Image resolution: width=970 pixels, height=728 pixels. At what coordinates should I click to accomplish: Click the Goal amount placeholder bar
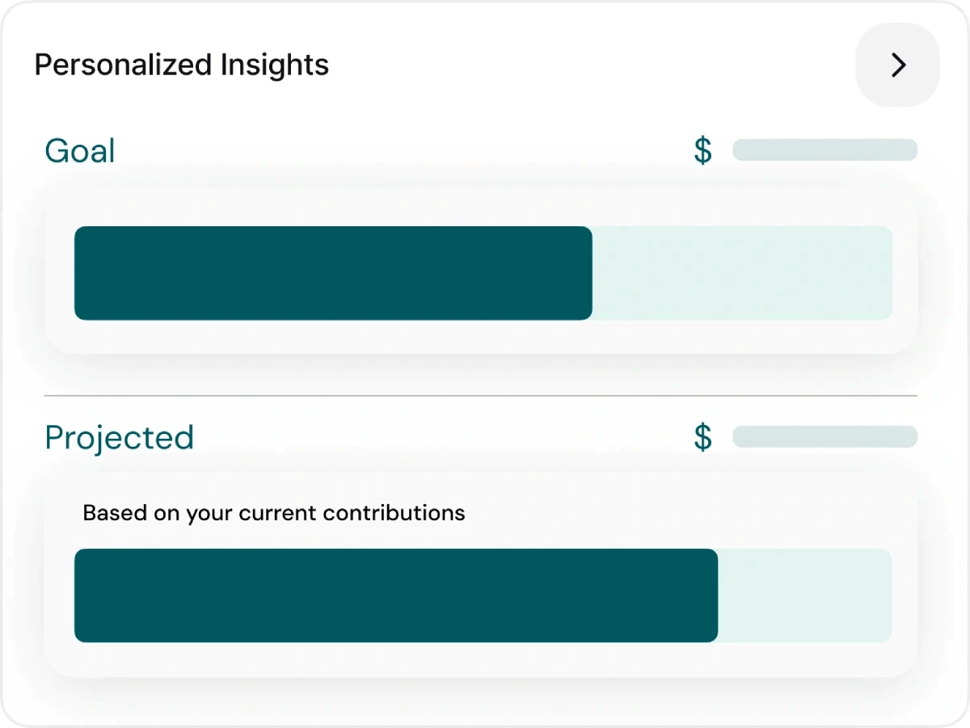click(x=825, y=150)
